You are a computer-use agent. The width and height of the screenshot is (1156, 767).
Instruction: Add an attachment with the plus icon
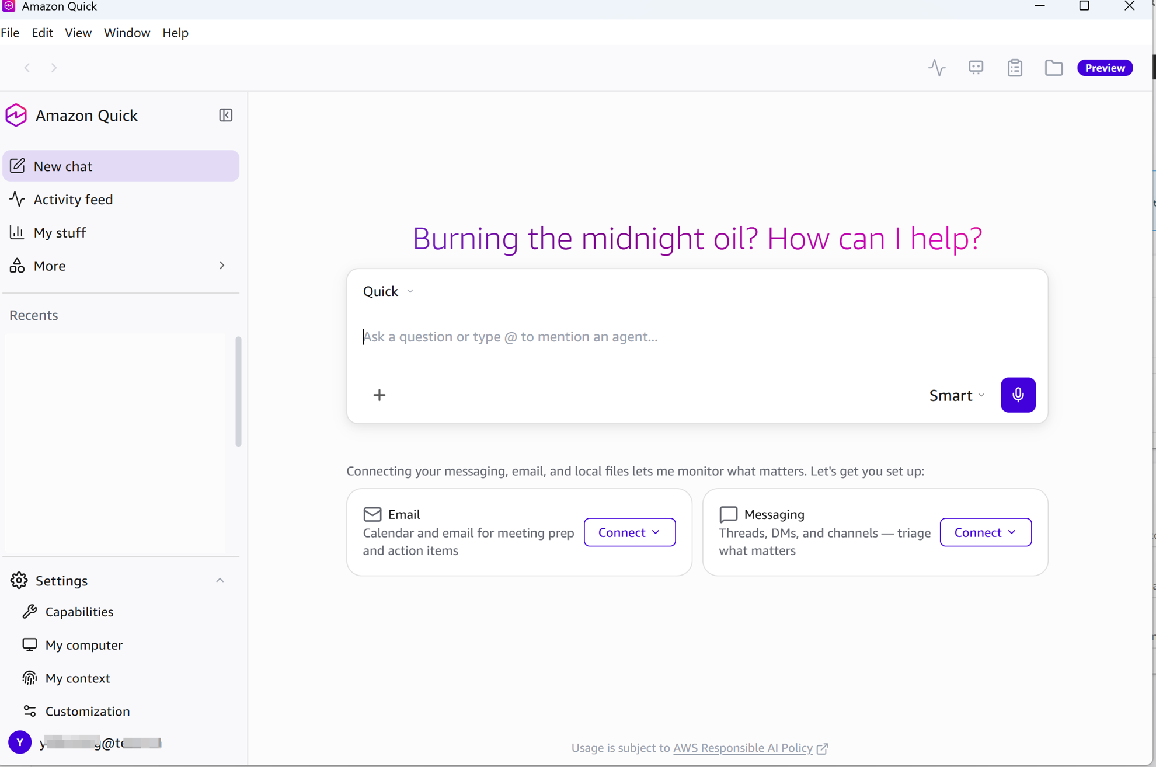(x=379, y=395)
